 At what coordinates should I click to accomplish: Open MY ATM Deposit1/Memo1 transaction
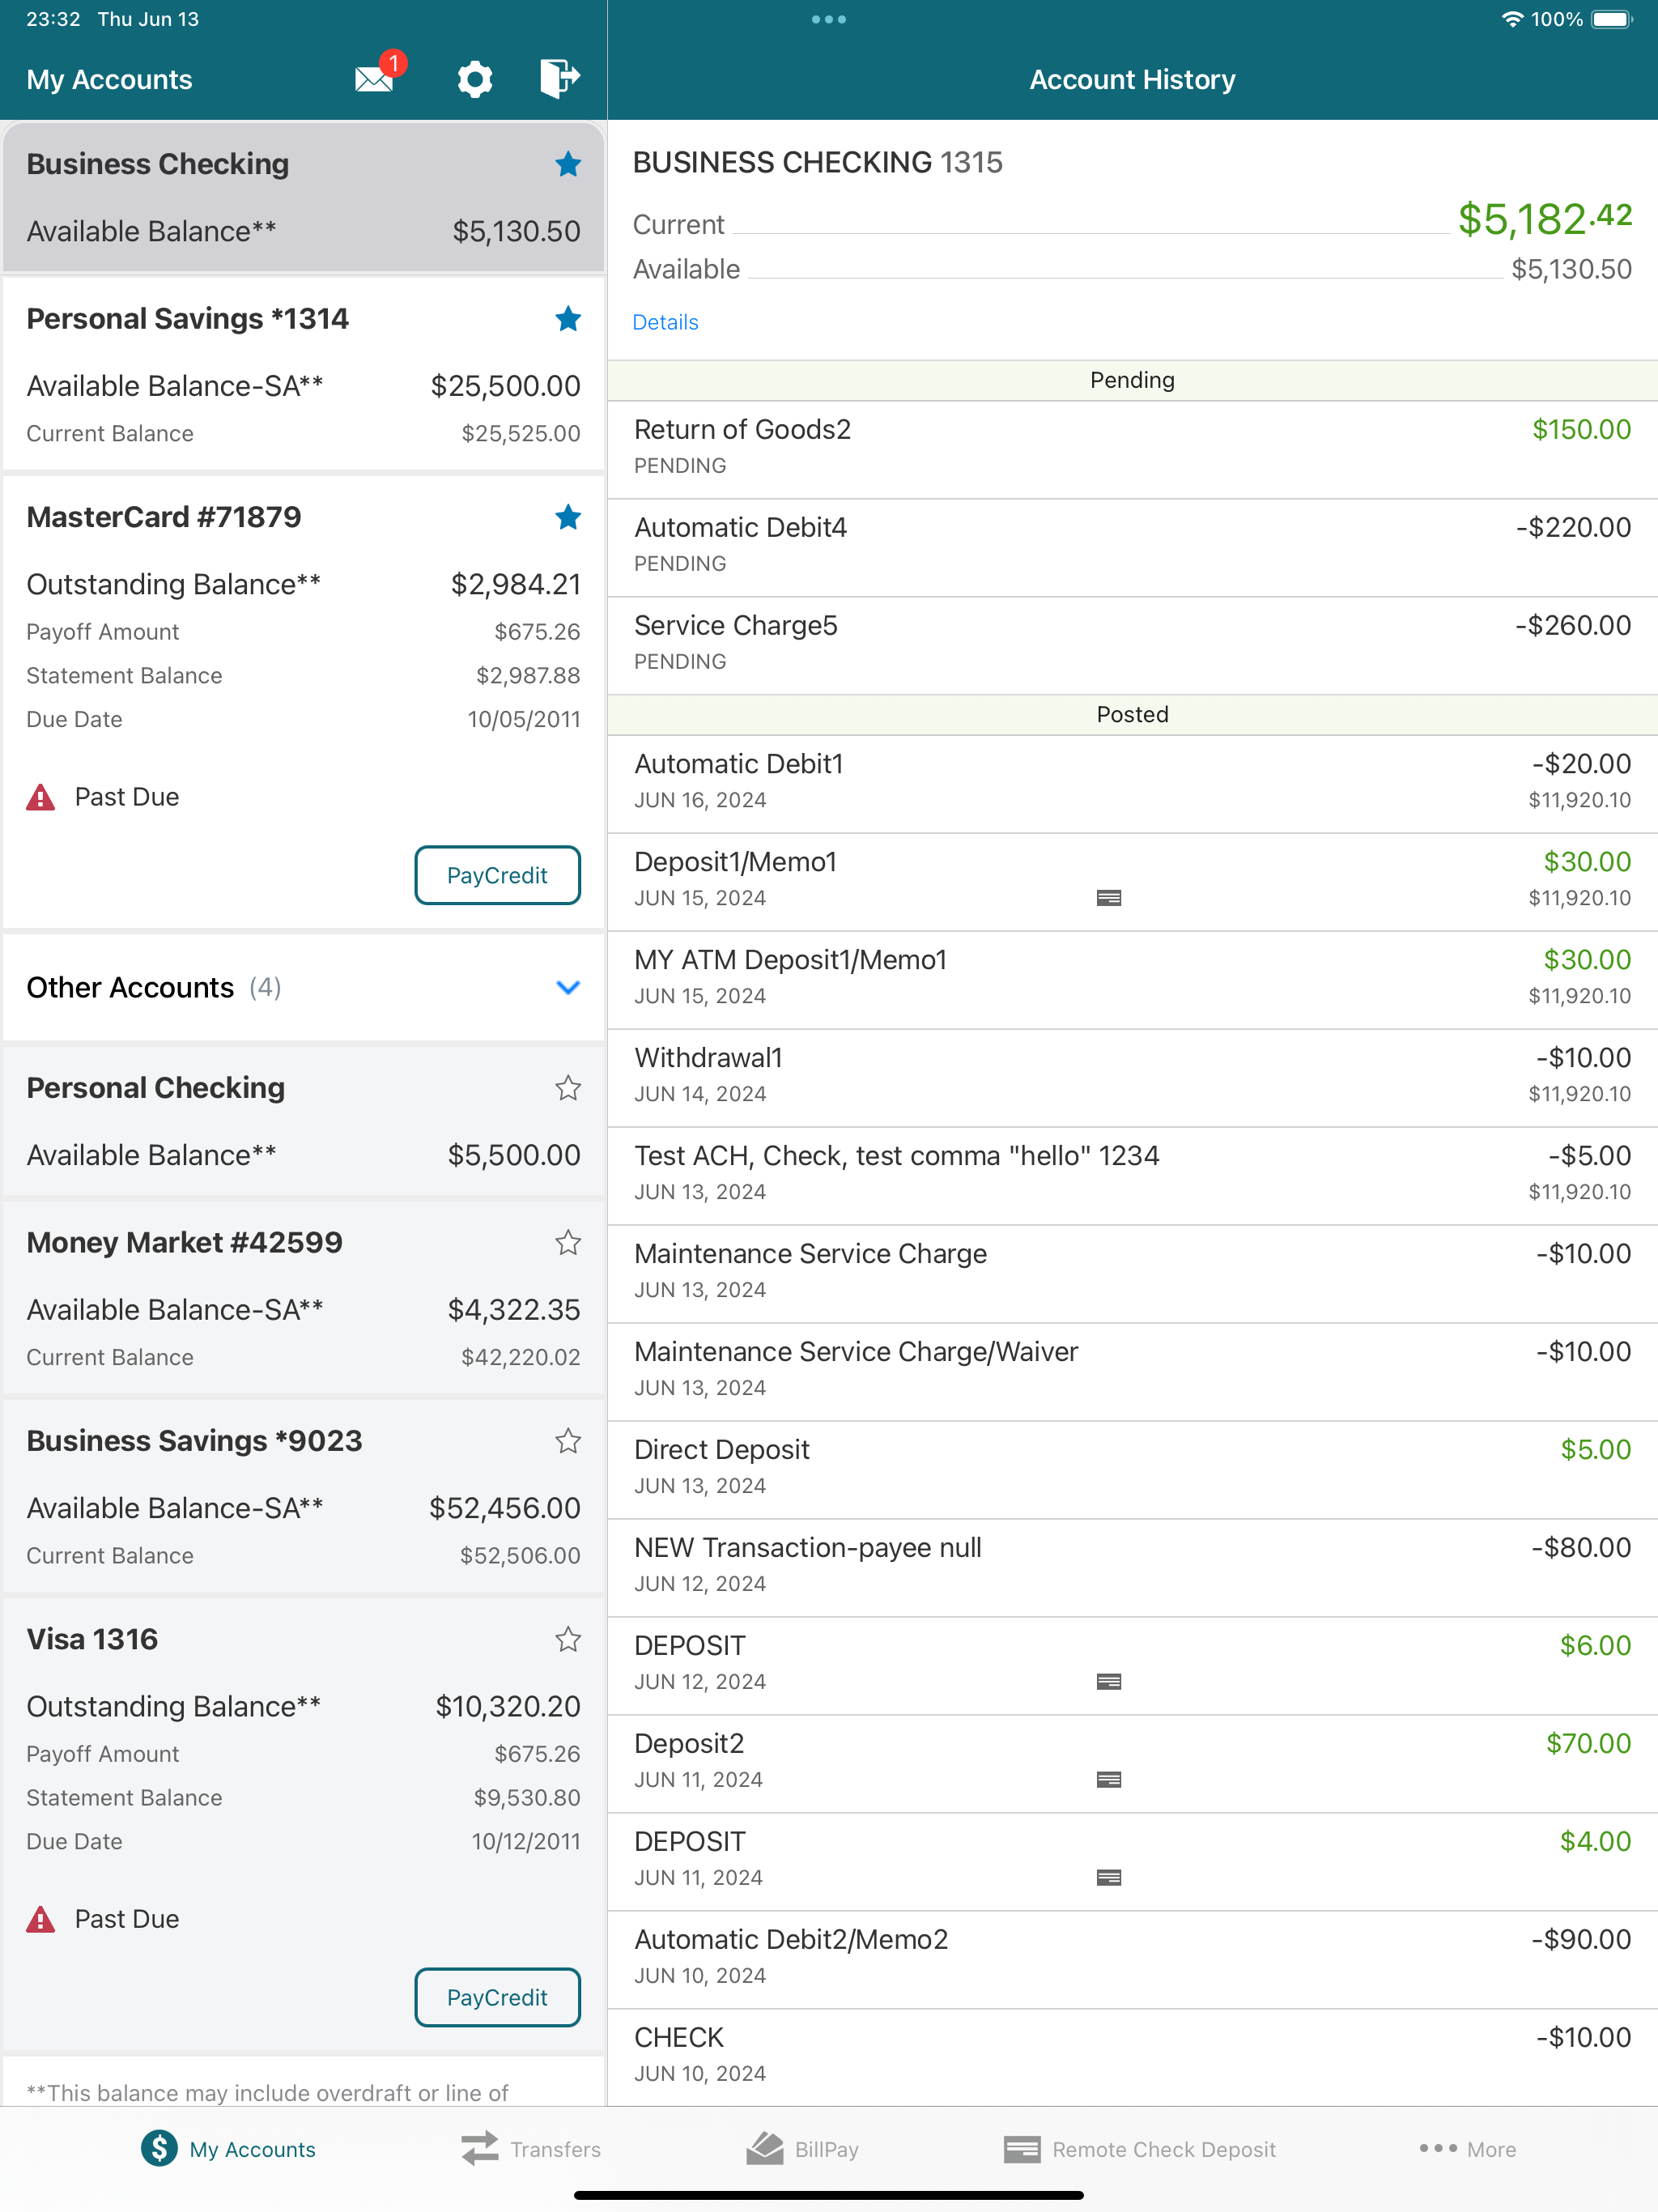click(1132, 979)
